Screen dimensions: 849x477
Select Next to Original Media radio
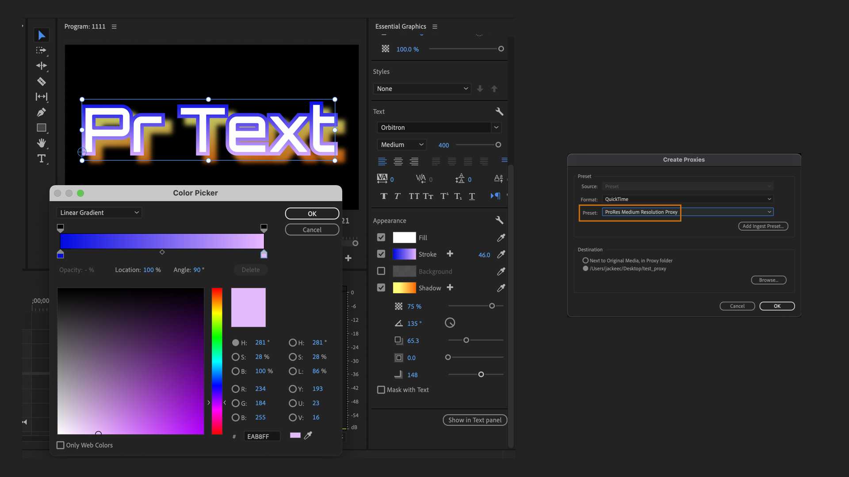point(585,261)
